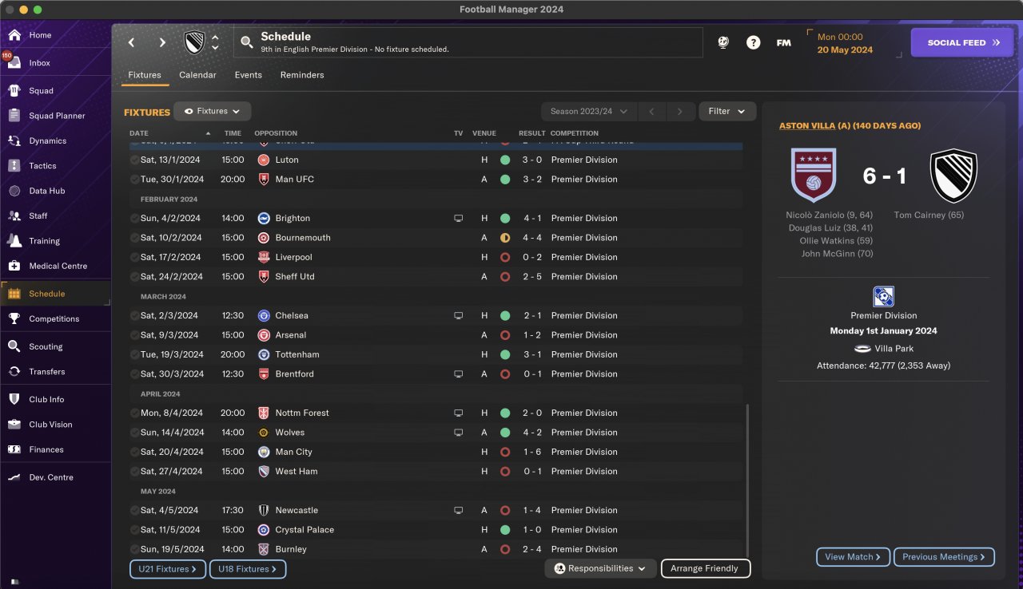Open the FM menu icon
Image resolution: width=1023 pixels, height=589 pixels.
click(784, 42)
